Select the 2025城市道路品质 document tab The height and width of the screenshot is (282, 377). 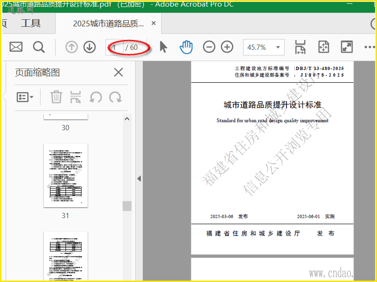click(108, 23)
